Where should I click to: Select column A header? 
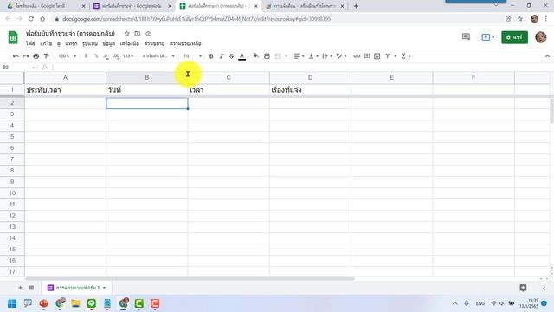coord(66,77)
